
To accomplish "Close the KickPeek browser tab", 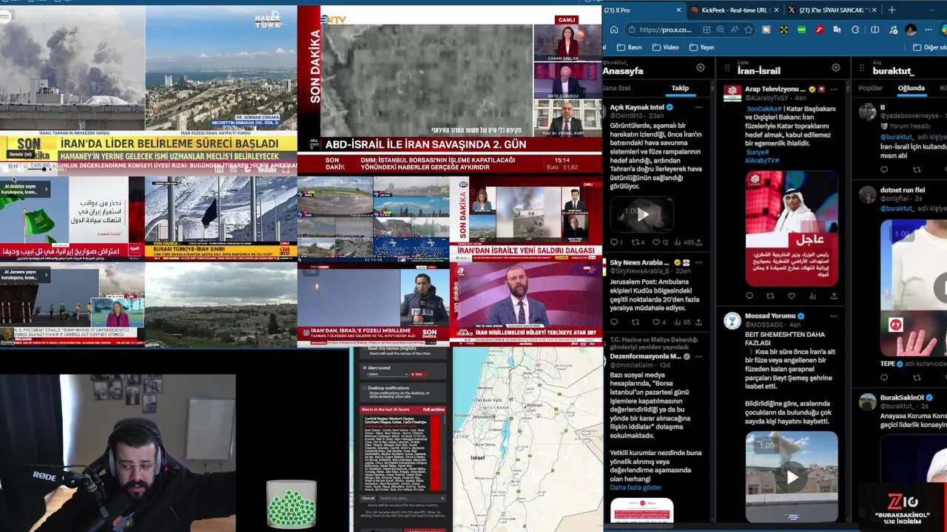I will 776,10.
